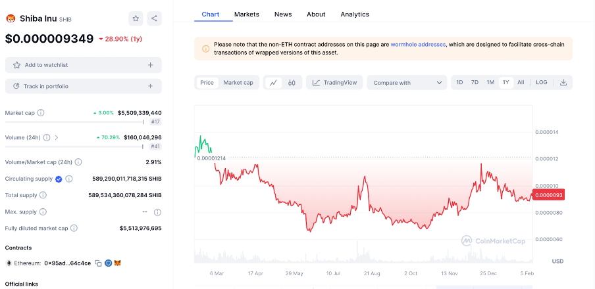Screen dimensions: 595x289
Task: Click the USD currency label on chart
Action: (x=558, y=261)
